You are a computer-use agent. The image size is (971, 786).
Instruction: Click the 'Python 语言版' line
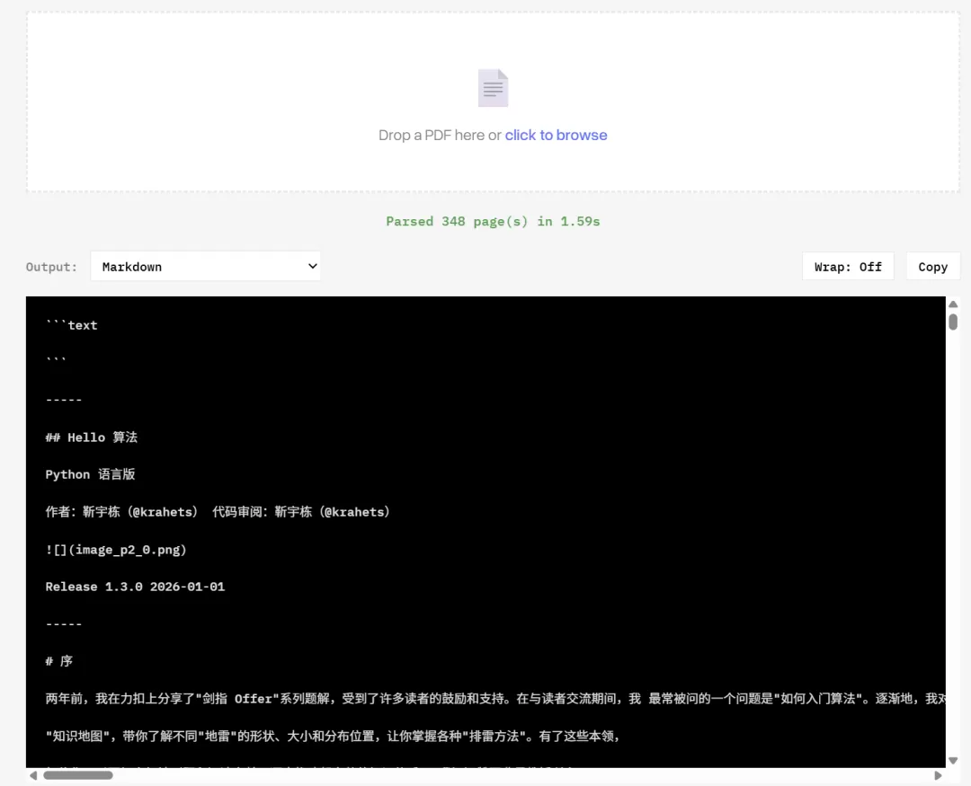[91, 474]
